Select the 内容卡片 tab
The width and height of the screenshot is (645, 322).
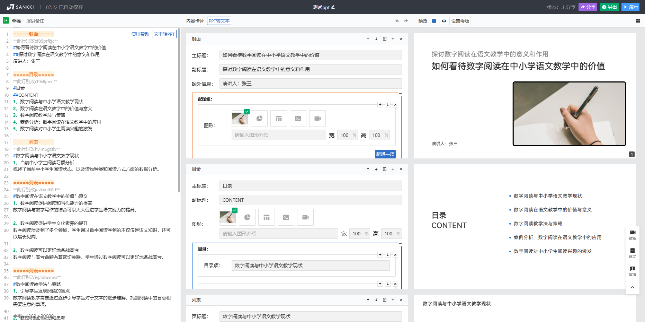pos(195,21)
